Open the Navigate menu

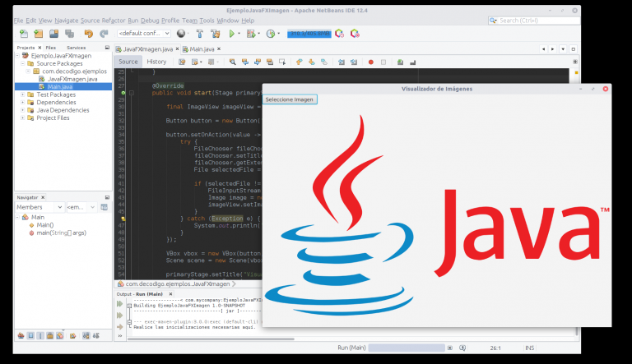coord(67,21)
